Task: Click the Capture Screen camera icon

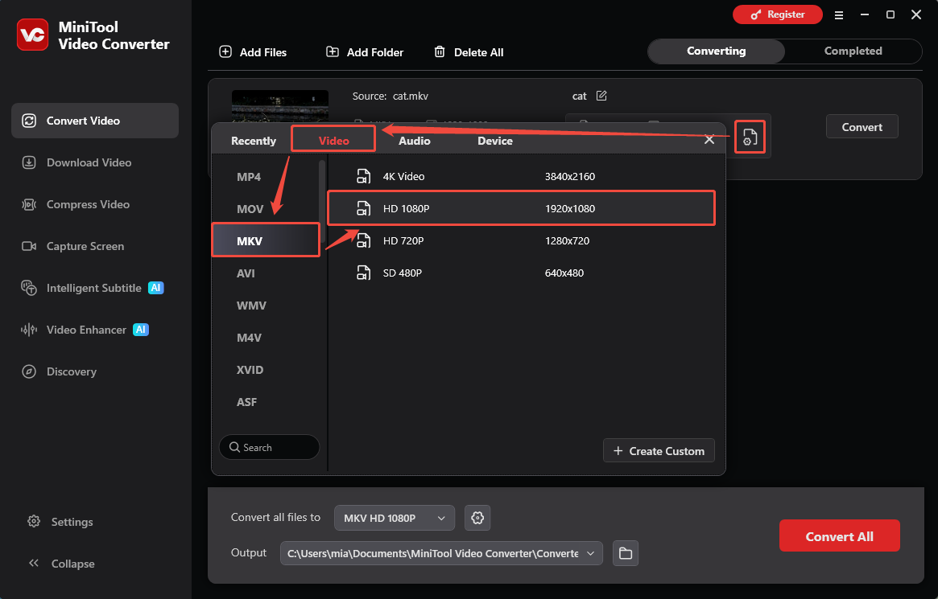Action: click(x=29, y=246)
